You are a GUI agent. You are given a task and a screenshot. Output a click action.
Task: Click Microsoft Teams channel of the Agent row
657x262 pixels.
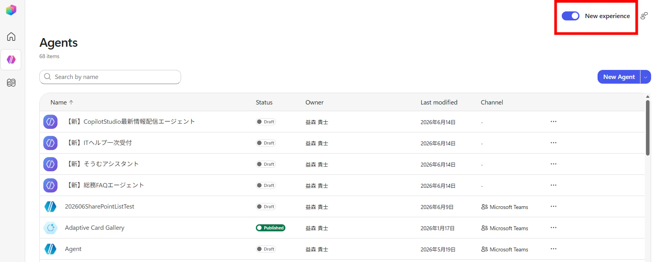coord(505,249)
